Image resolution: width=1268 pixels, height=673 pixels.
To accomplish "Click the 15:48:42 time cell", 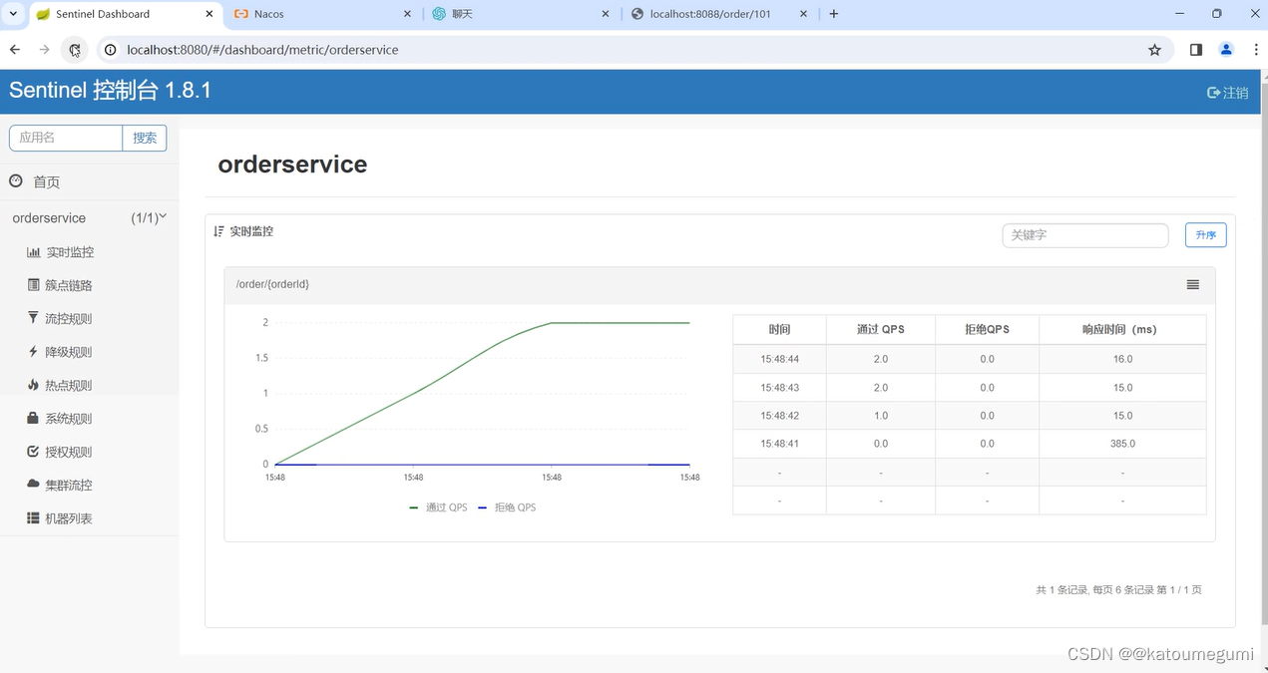I will tap(779, 416).
